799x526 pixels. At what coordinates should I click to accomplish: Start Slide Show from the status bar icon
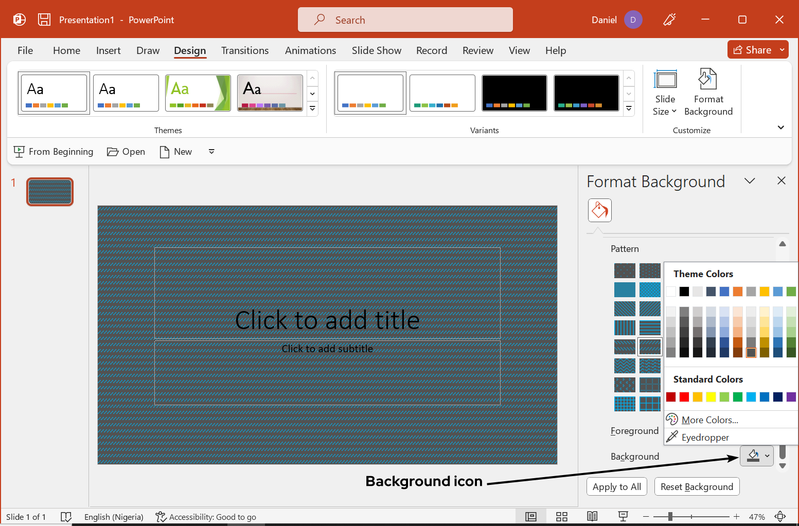point(623,516)
